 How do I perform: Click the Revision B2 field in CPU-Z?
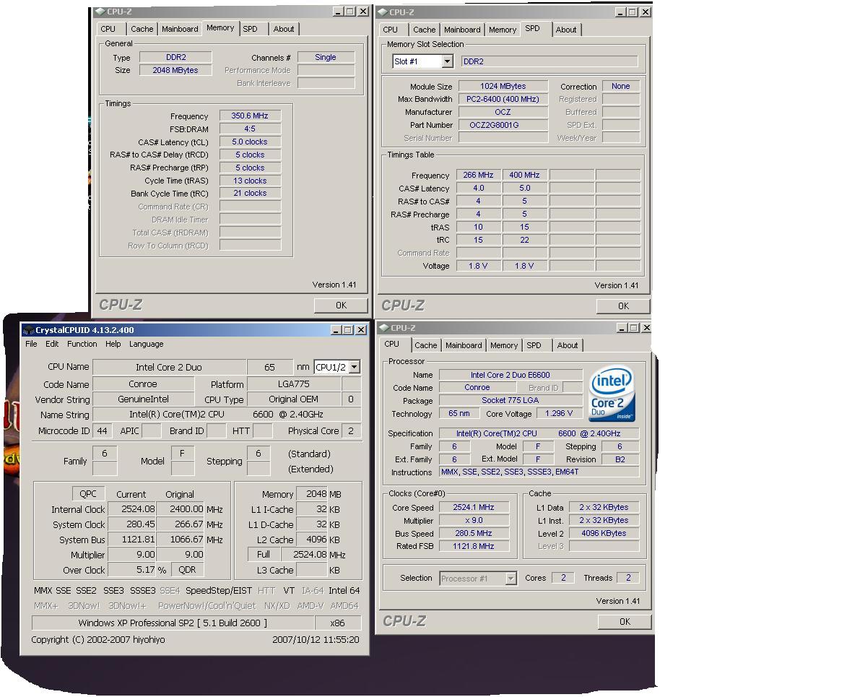620,459
